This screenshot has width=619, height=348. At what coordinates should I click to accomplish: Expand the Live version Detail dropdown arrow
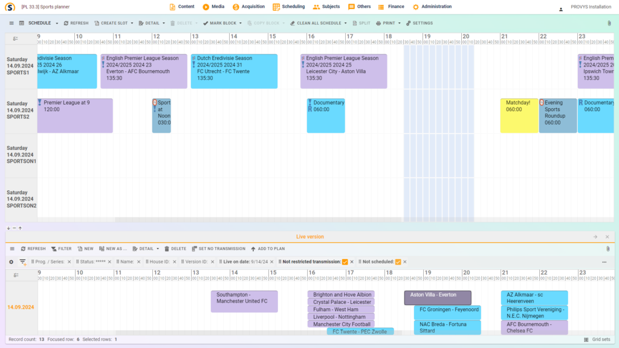[x=158, y=250]
